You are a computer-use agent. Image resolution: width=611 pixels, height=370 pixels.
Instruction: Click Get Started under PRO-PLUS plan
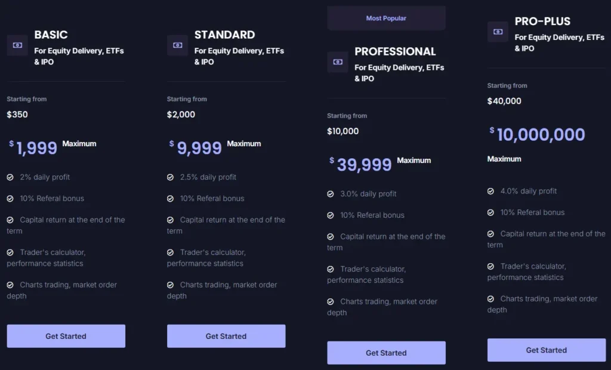click(546, 350)
